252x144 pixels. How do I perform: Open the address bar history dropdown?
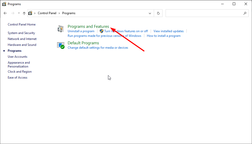[150, 13]
